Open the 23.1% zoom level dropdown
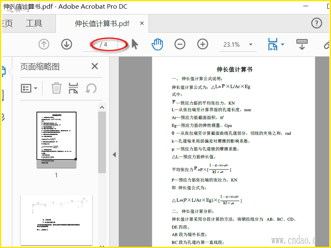 251,45
